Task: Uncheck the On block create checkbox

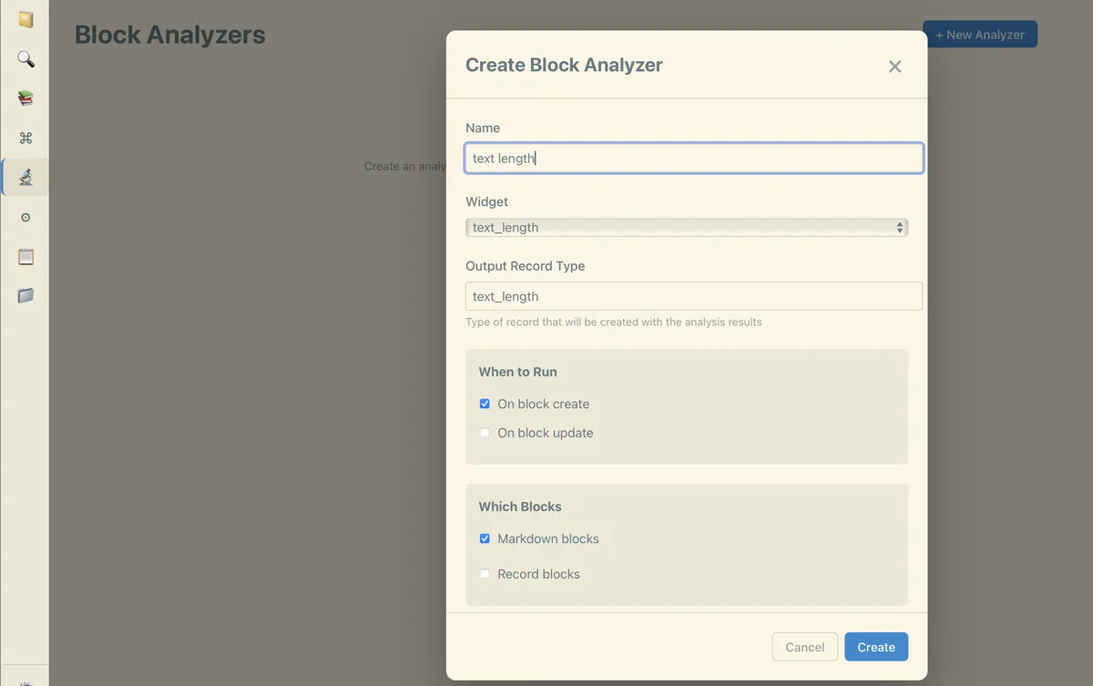Action: (x=485, y=404)
